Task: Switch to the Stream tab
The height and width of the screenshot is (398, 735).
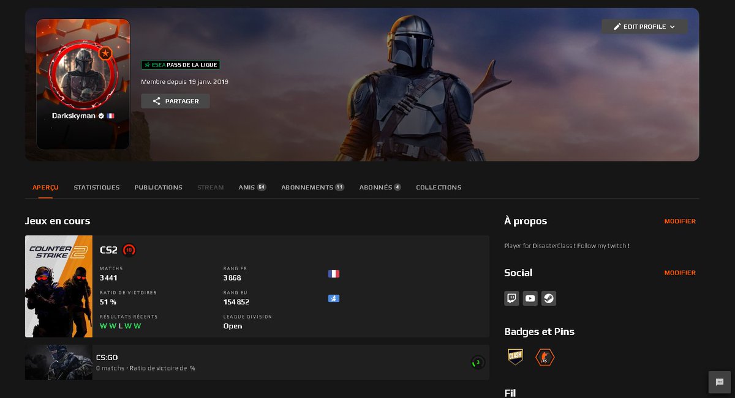Action: click(x=211, y=187)
